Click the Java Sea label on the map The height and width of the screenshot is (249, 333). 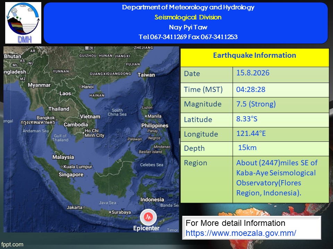pyautogui.click(x=108, y=203)
